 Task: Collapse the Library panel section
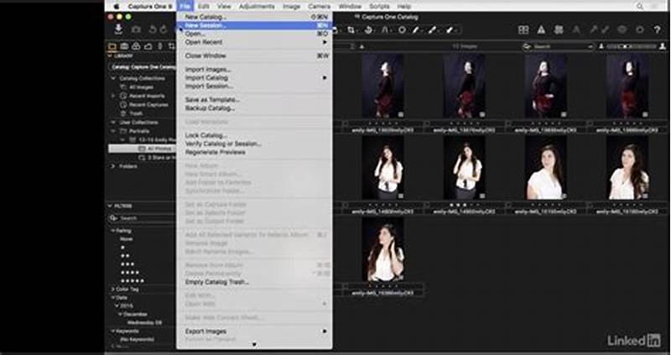tap(110, 55)
